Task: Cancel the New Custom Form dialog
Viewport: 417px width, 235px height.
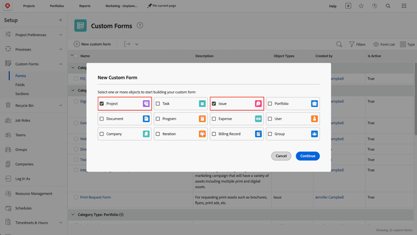Action: point(281,156)
